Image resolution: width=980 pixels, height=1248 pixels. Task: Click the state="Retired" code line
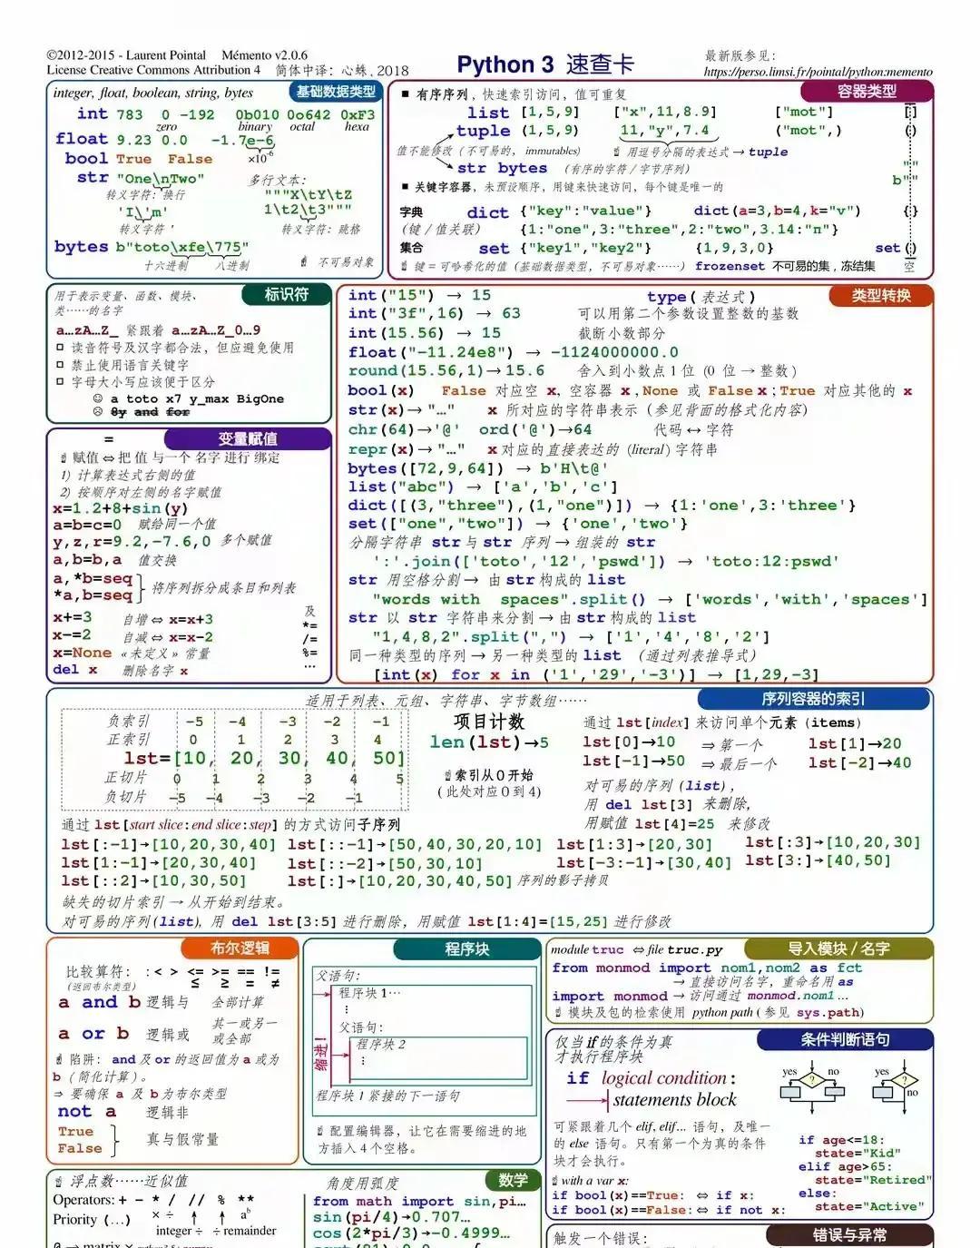[x=873, y=1180]
